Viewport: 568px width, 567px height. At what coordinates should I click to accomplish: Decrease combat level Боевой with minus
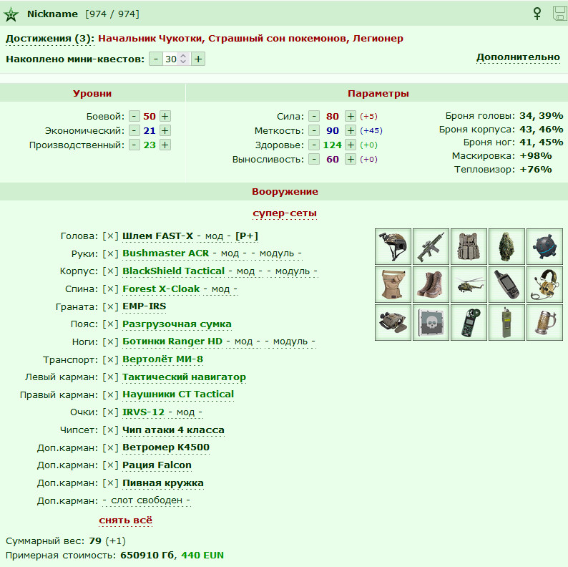tap(134, 117)
